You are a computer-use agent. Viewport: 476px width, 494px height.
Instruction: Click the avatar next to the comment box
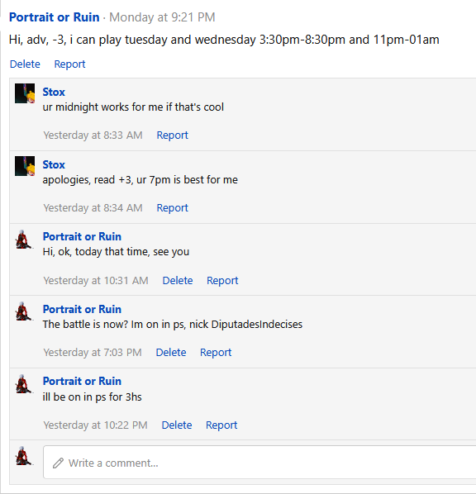pyautogui.click(x=24, y=456)
